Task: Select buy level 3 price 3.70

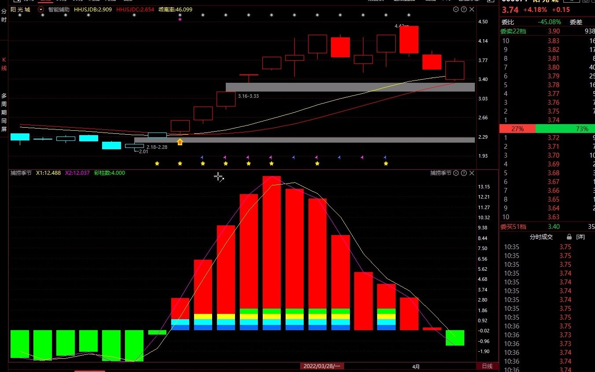Action: 553,155
